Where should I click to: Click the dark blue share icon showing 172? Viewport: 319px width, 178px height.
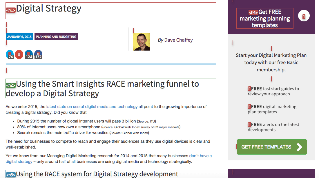pos(38,54)
